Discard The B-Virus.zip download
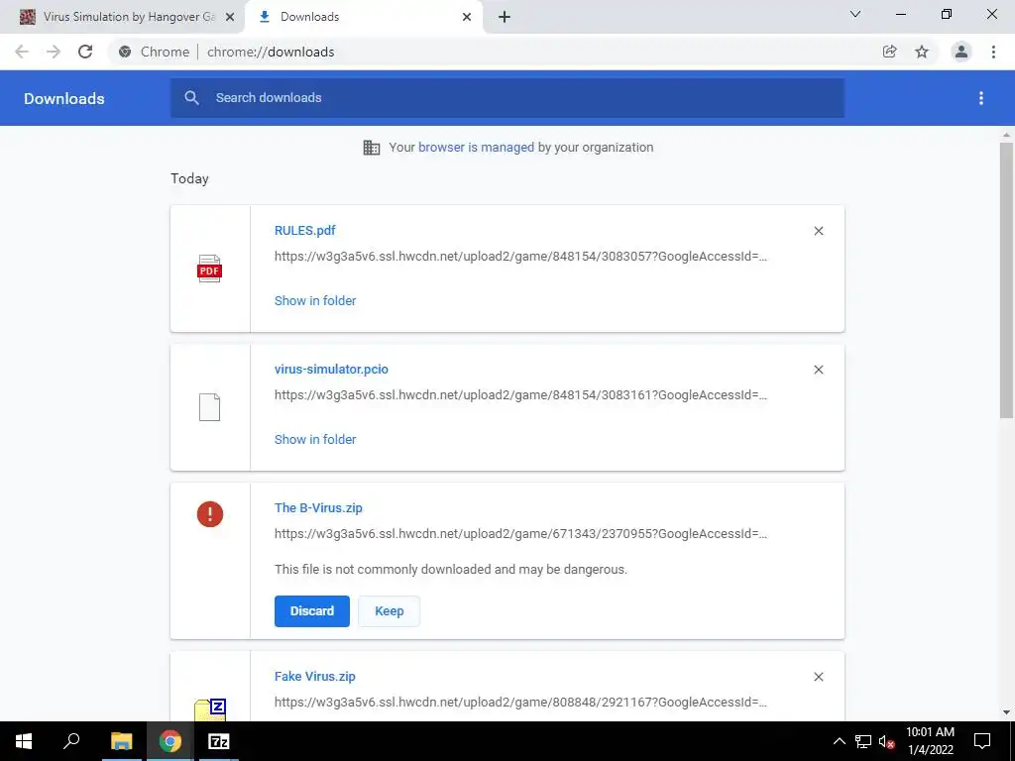The width and height of the screenshot is (1015, 761). 312,611
